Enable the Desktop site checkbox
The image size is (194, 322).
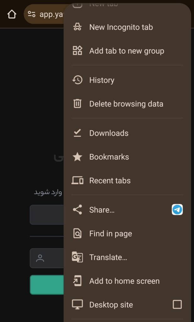tap(177, 304)
